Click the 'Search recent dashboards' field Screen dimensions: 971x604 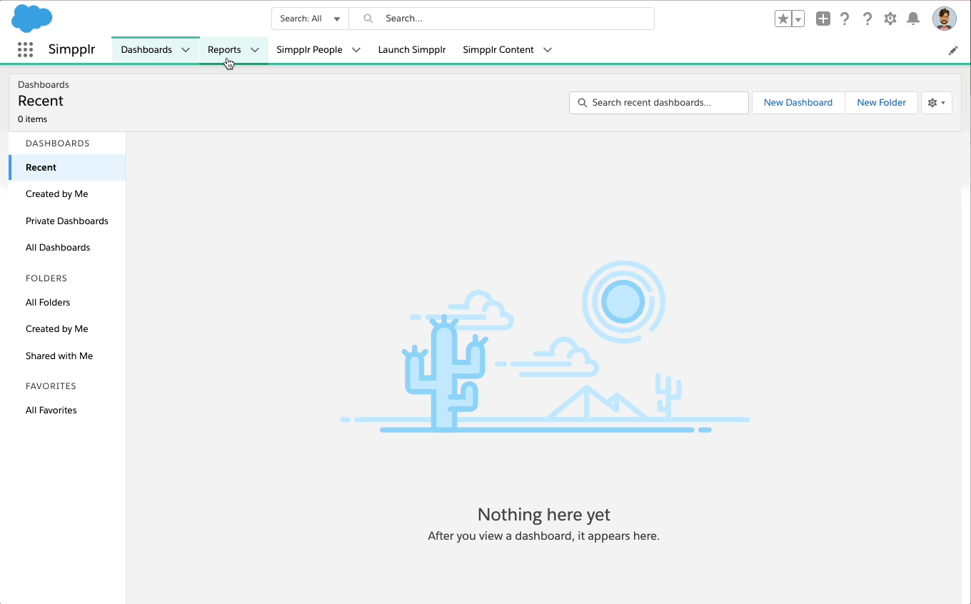click(x=659, y=103)
